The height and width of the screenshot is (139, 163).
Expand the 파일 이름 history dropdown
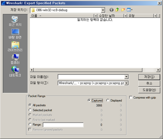tap(126, 77)
